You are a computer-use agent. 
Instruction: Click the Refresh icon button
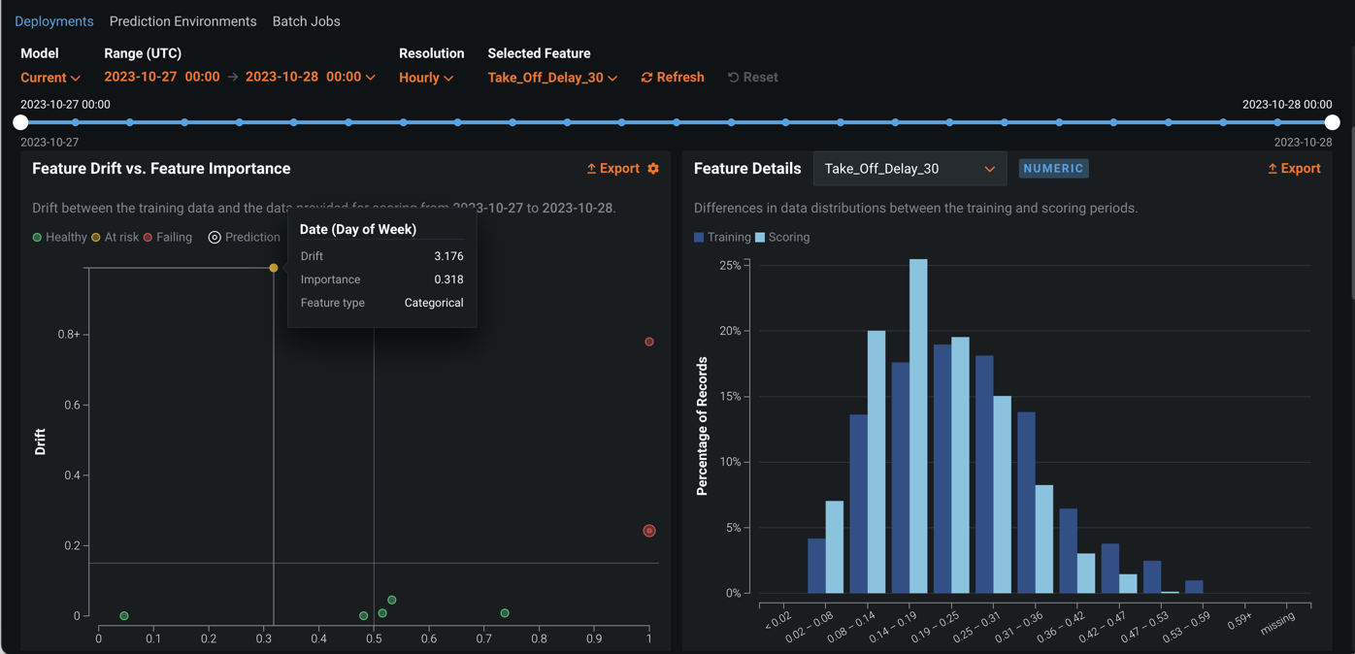click(x=646, y=78)
